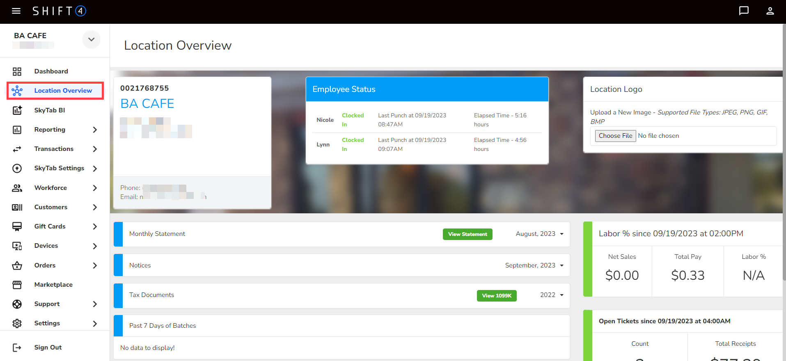Screen dimensions: 786x361
Task: Click the Past 7 Days of Batches heading
Action: click(163, 326)
